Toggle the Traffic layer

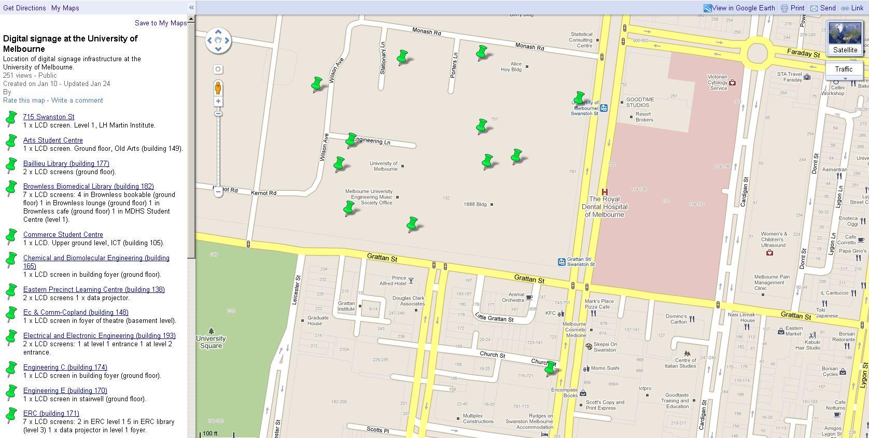click(844, 69)
